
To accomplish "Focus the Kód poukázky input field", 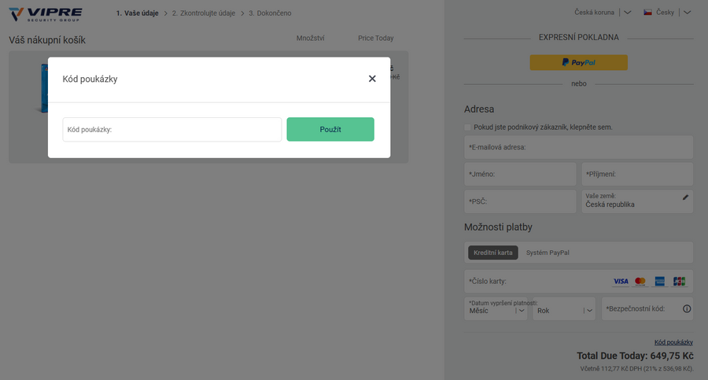I will [x=172, y=130].
